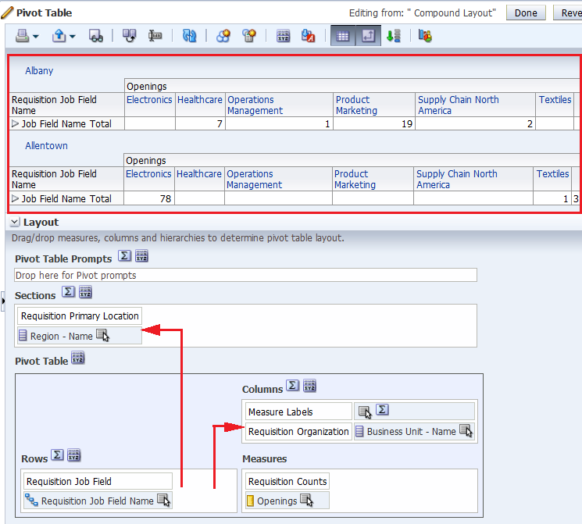Click Healthcare column link in Allentown table

pos(199,174)
